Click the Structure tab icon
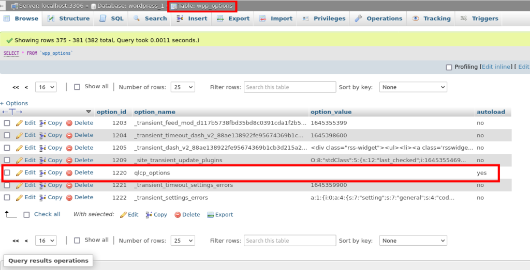Screen dimensions: 530x270 point(51,19)
